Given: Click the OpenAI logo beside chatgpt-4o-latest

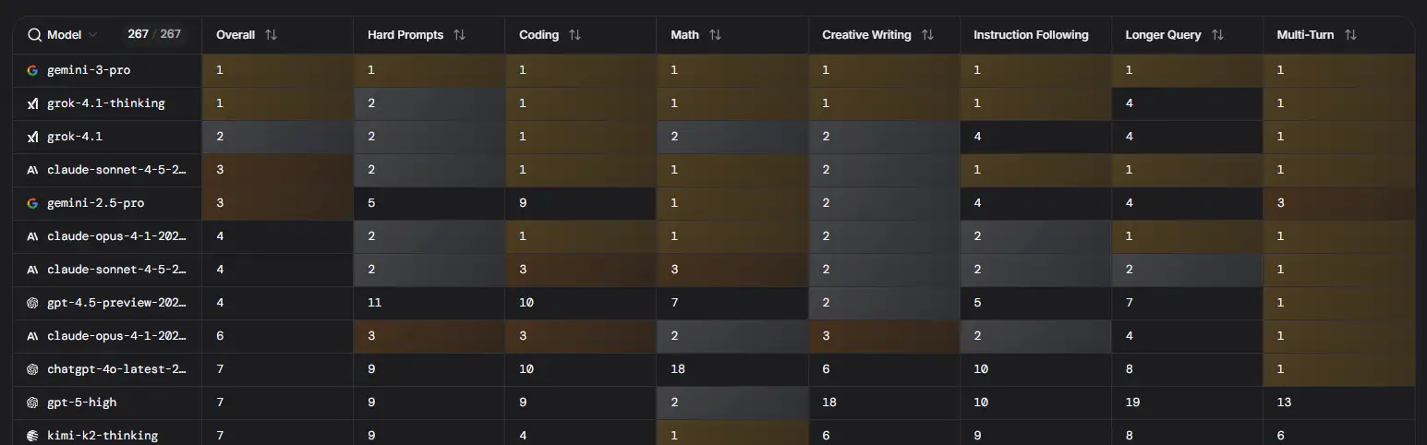Looking at the screenshot, I should tap(32, 369).
